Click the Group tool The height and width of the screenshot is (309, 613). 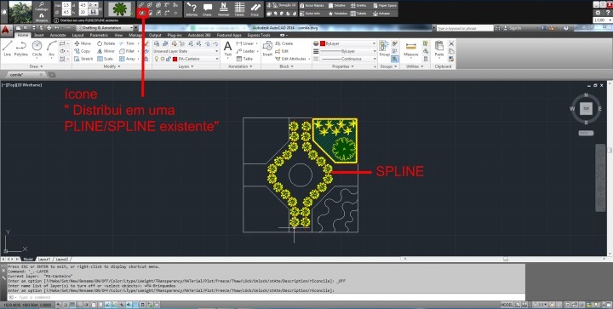point(384,49)
